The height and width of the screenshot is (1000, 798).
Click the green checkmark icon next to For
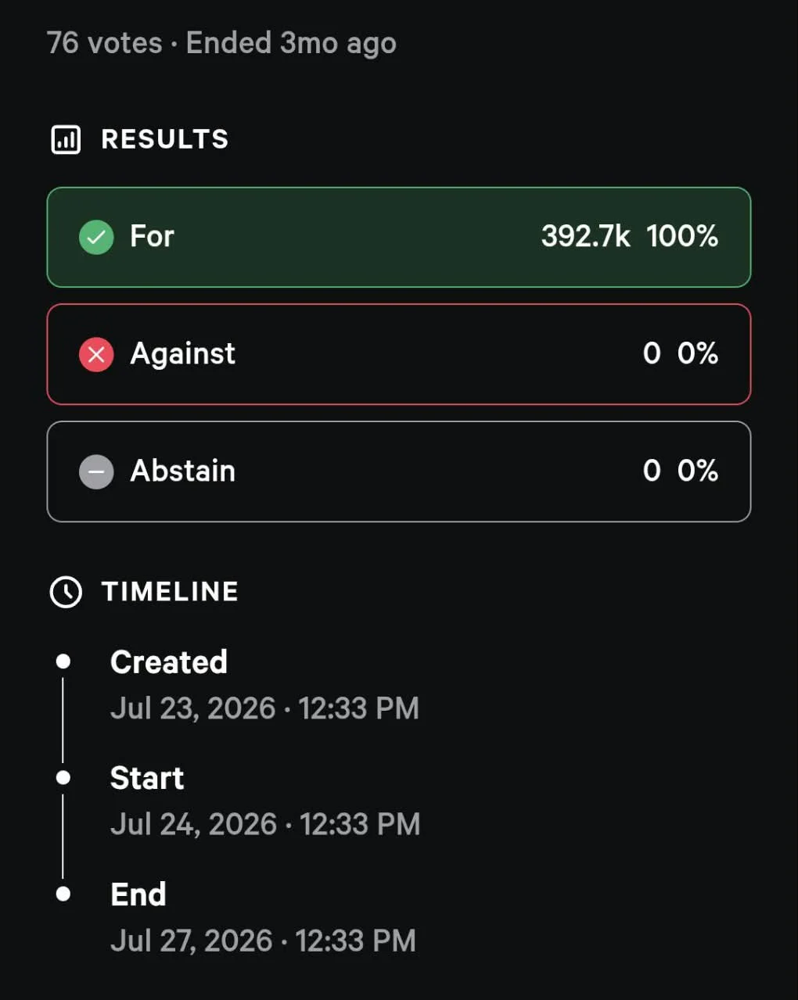click(96, 237)
